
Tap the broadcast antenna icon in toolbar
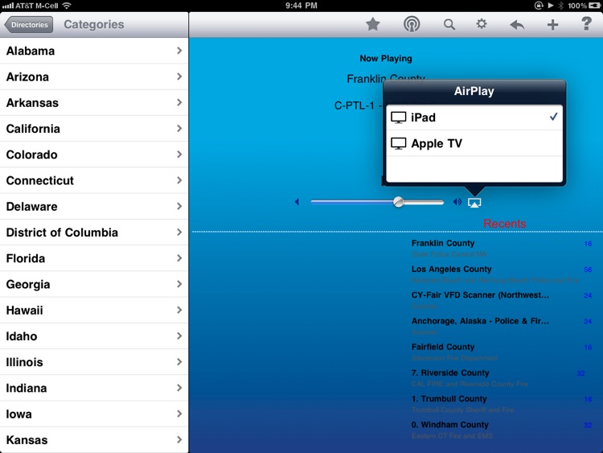coord(412,25)
